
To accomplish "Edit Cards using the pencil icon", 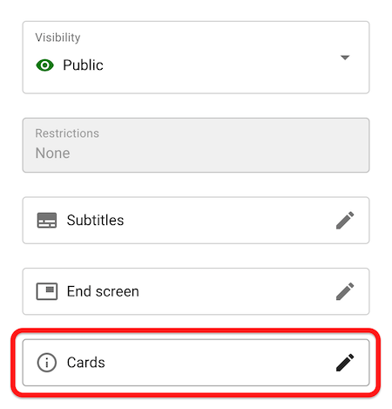I will [x=345, y=362].
